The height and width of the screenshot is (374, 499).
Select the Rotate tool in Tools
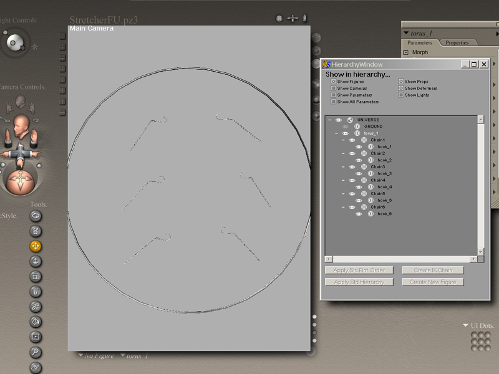coord(36,216)
